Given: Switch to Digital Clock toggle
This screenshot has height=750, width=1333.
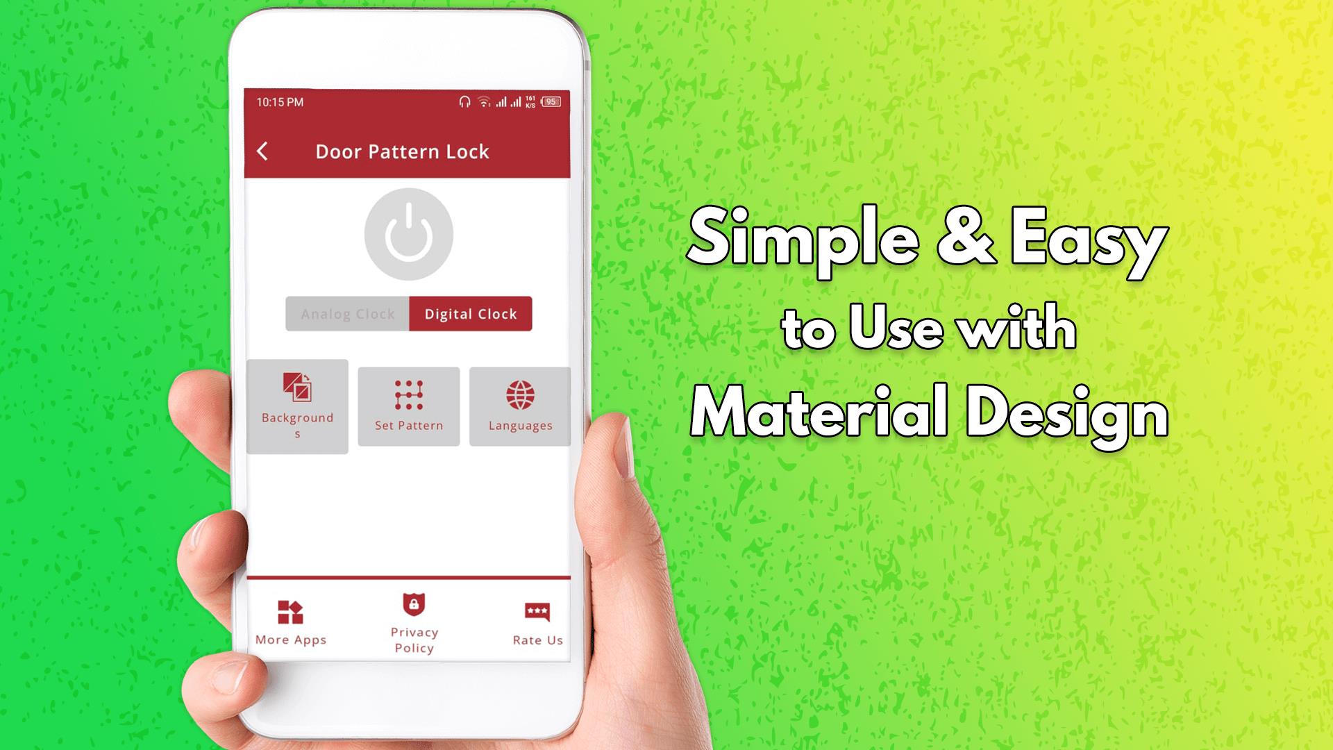Looking at the screenshot, I should pos(469,312).
